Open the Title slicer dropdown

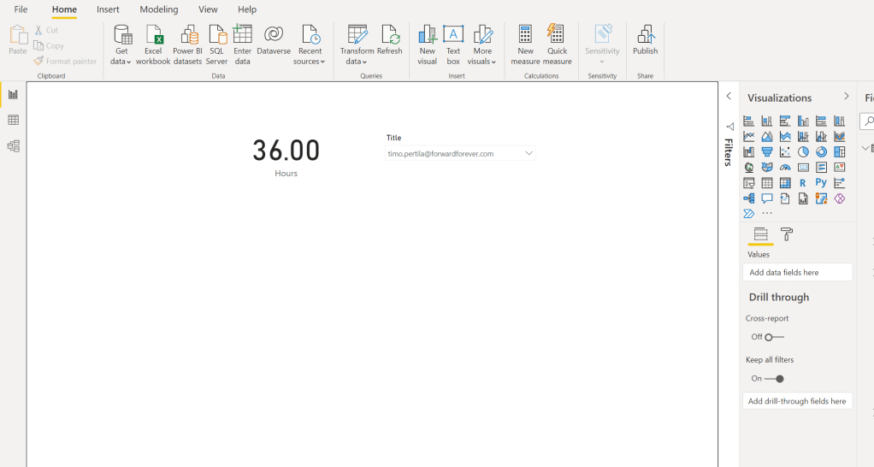click(x=529, y=154)
